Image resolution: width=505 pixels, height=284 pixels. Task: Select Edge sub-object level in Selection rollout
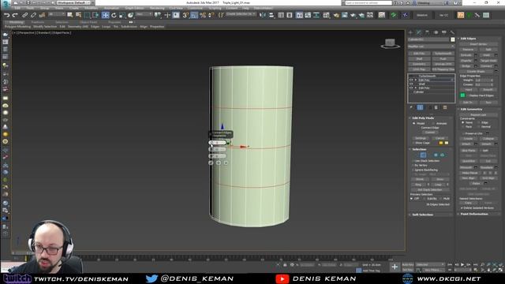coord(423,155)
